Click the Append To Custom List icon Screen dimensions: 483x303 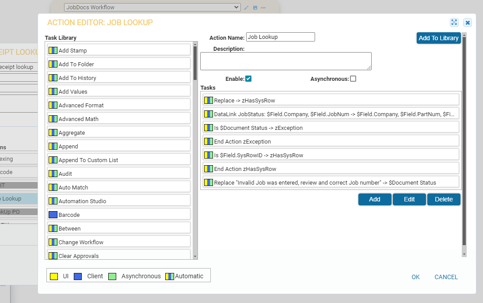tap(53, 160)
